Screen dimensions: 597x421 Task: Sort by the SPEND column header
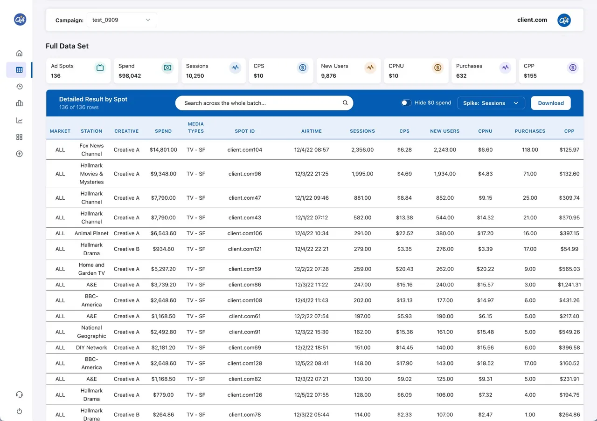click(x=163, y=131)
